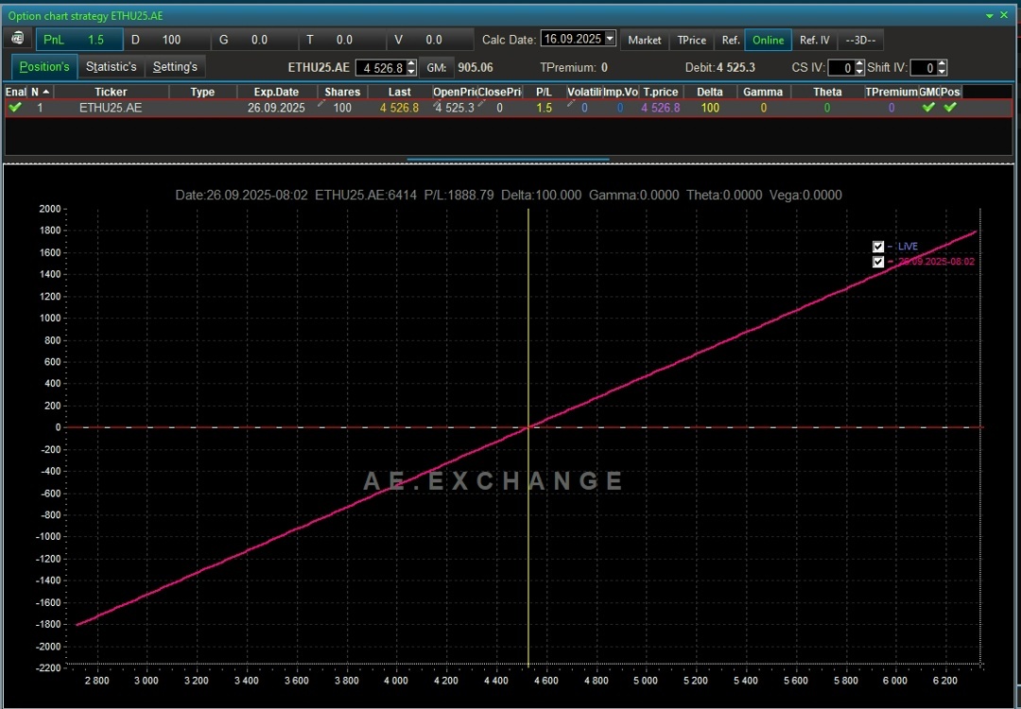The height and width of the screenshot is (709, 1021).
Task: Click the pencil icon in Volatility cell
Action: click(x=571, y=104)
